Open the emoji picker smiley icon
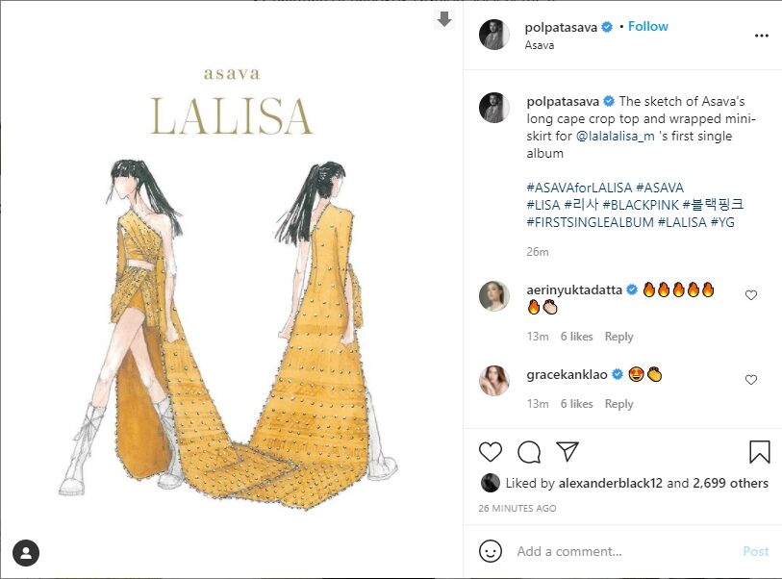This screenshot has width=782, height=579. coord(491,551)
